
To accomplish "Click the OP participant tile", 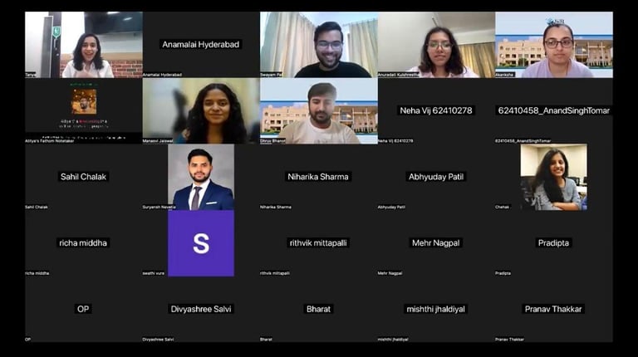I will pyautogui.click(x=84, y=310).
